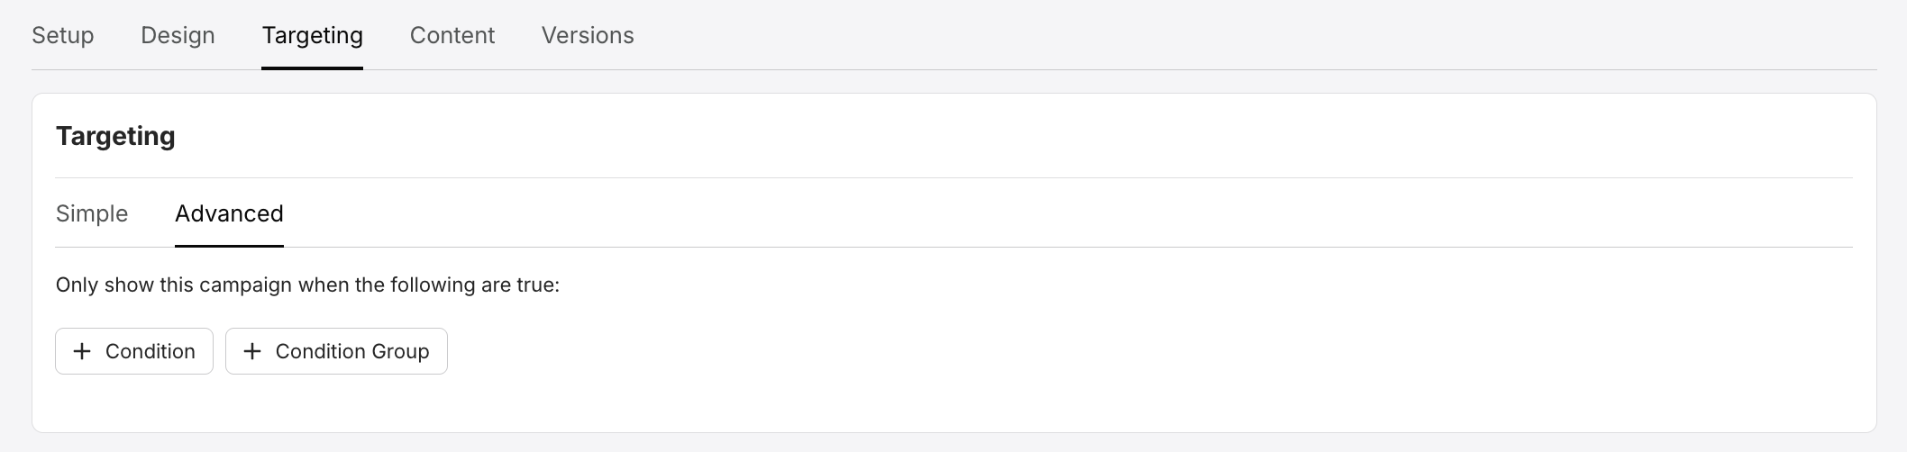Open the Setup tab
This screenshot has height=452, width=1907.
63,35
